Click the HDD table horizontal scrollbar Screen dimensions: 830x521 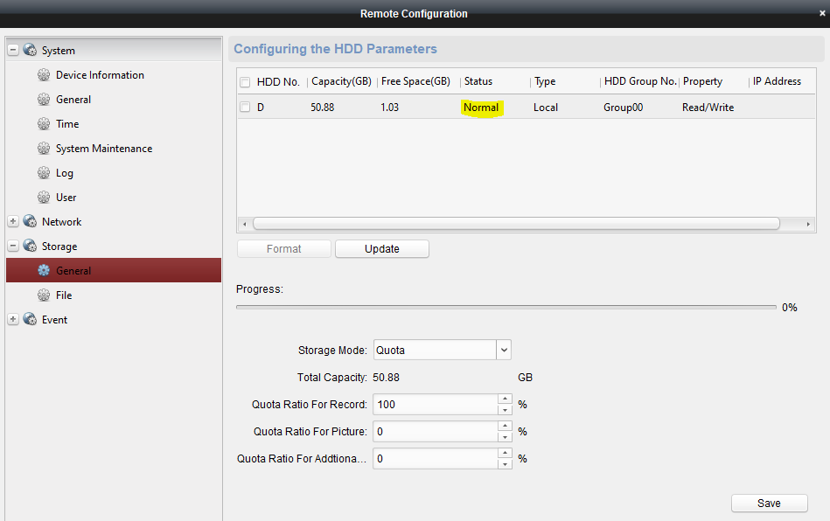point(516,224)
